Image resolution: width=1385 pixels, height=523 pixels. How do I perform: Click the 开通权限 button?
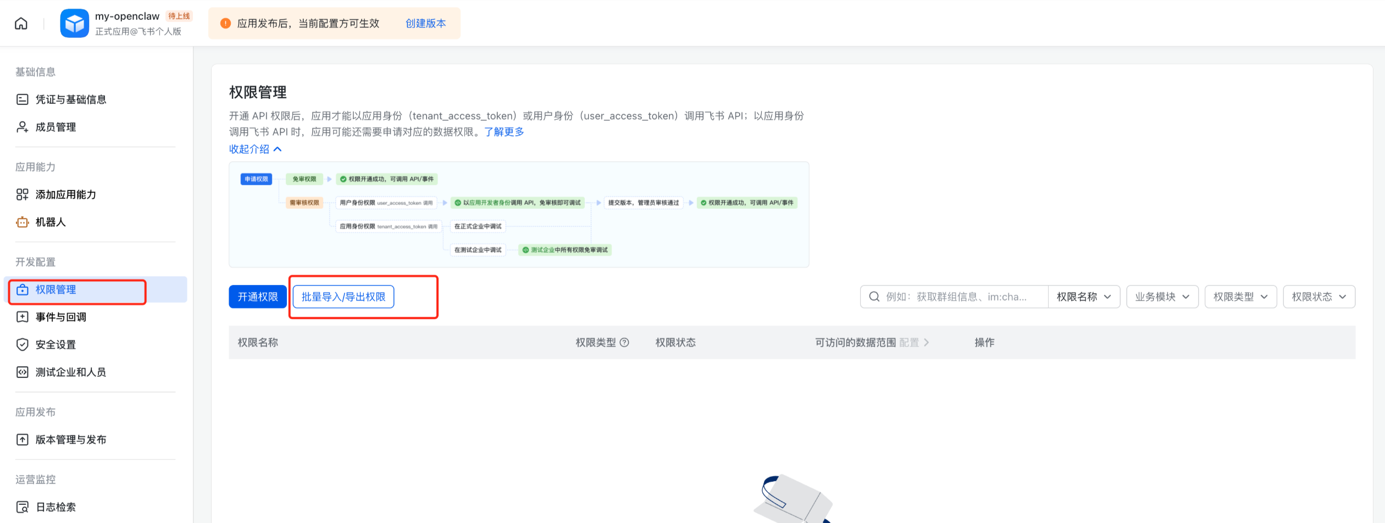257,297
